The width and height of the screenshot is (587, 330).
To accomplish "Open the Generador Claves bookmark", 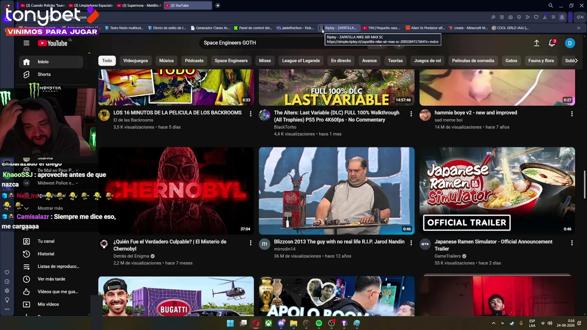I will point(210,28).
